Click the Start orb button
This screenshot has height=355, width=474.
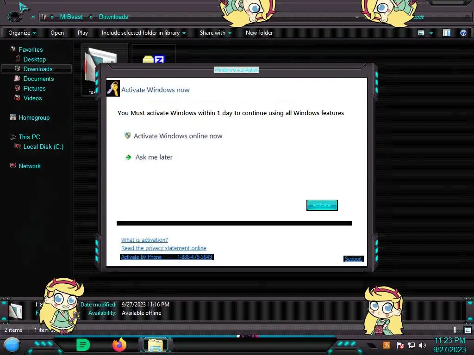(x=12, y=345)
